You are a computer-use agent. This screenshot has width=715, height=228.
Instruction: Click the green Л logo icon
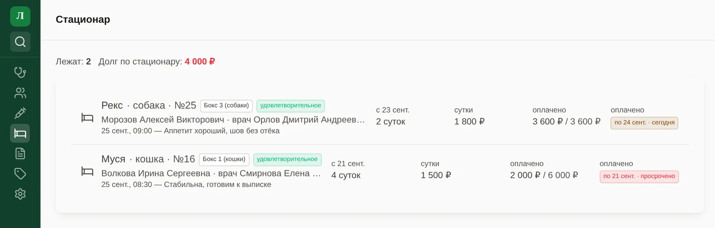(20, 16)
